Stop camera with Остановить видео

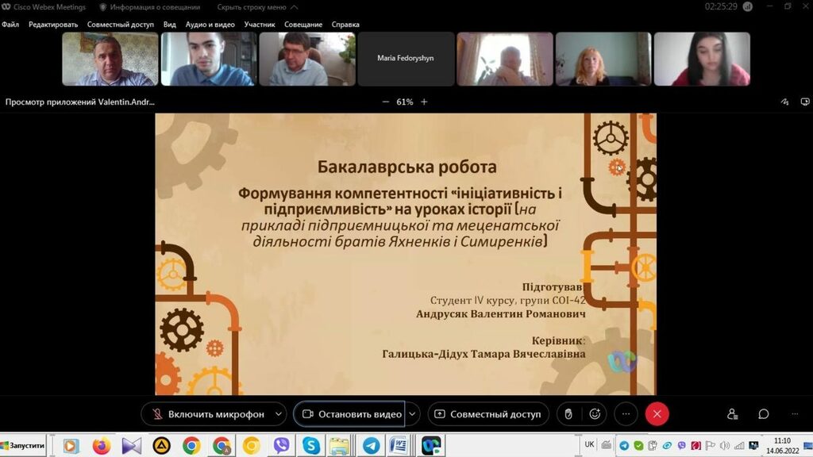point(350,414)
